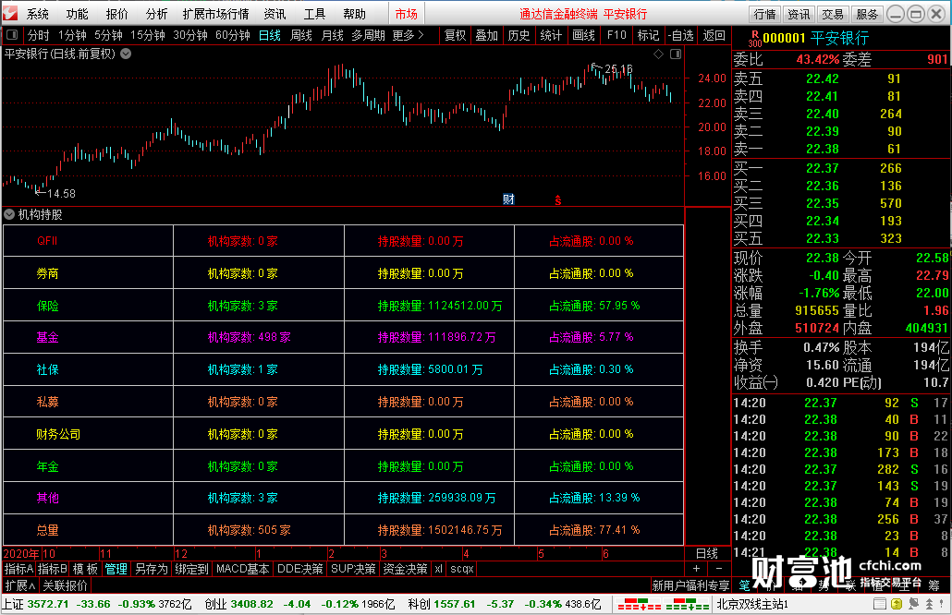952x615 pixels.
Task: Click the satellite dish connection icon
Action: [x=913, y=604]
